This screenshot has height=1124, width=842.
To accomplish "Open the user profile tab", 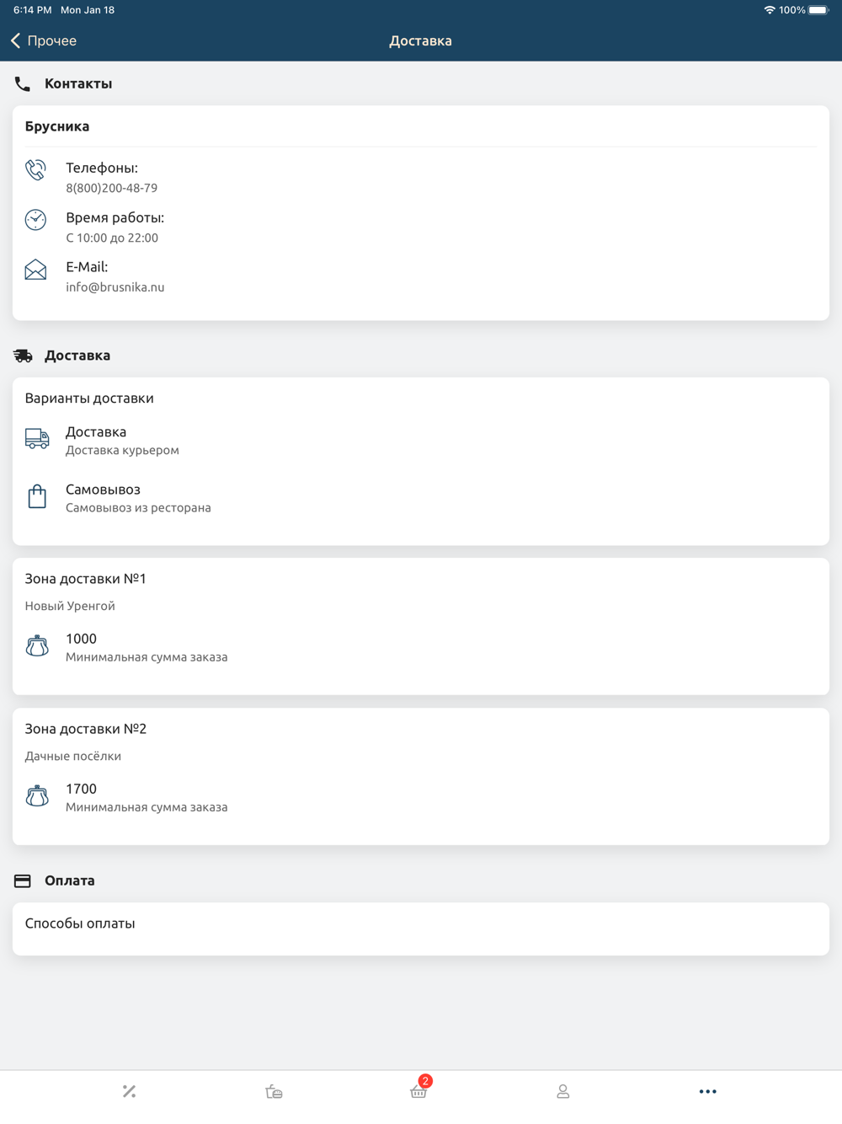I will (563, 1091).
